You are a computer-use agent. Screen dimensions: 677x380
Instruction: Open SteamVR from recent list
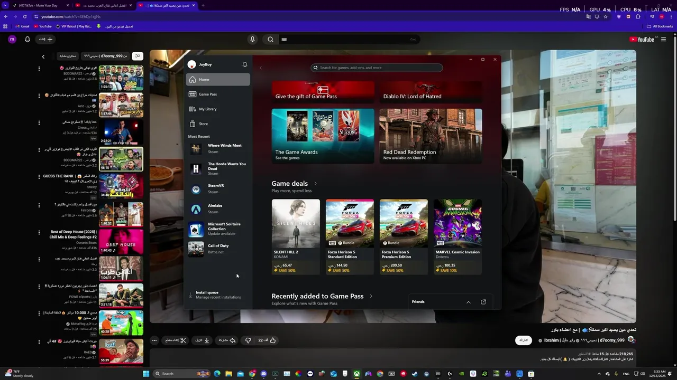[x=218, y=189]
